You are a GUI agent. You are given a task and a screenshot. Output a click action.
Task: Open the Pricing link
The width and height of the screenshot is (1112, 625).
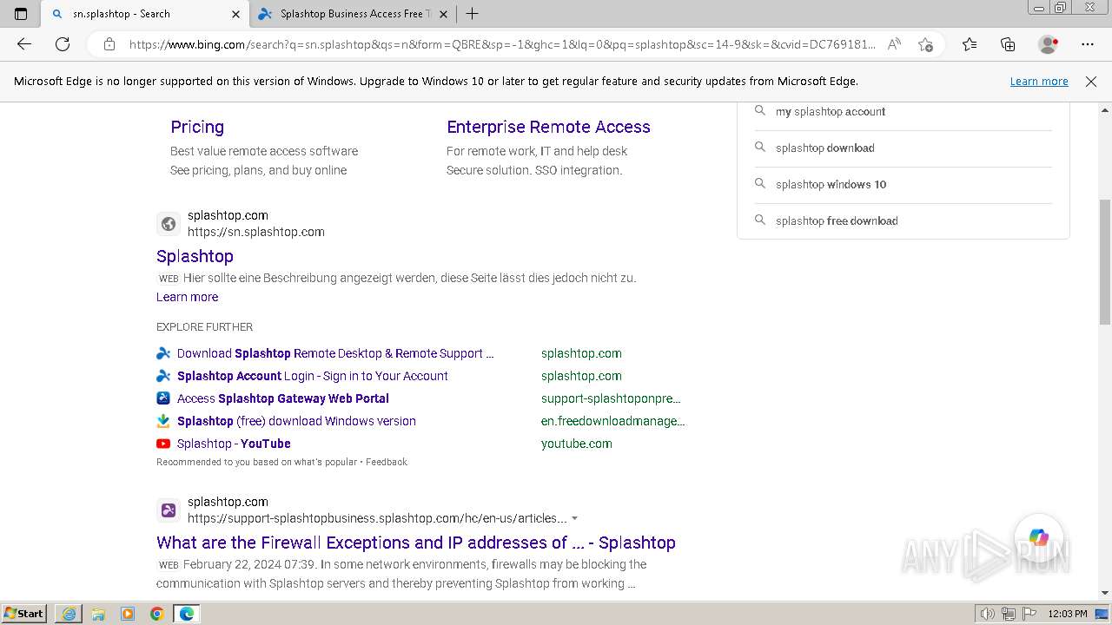pyautogui.click(x=197, y=127)
